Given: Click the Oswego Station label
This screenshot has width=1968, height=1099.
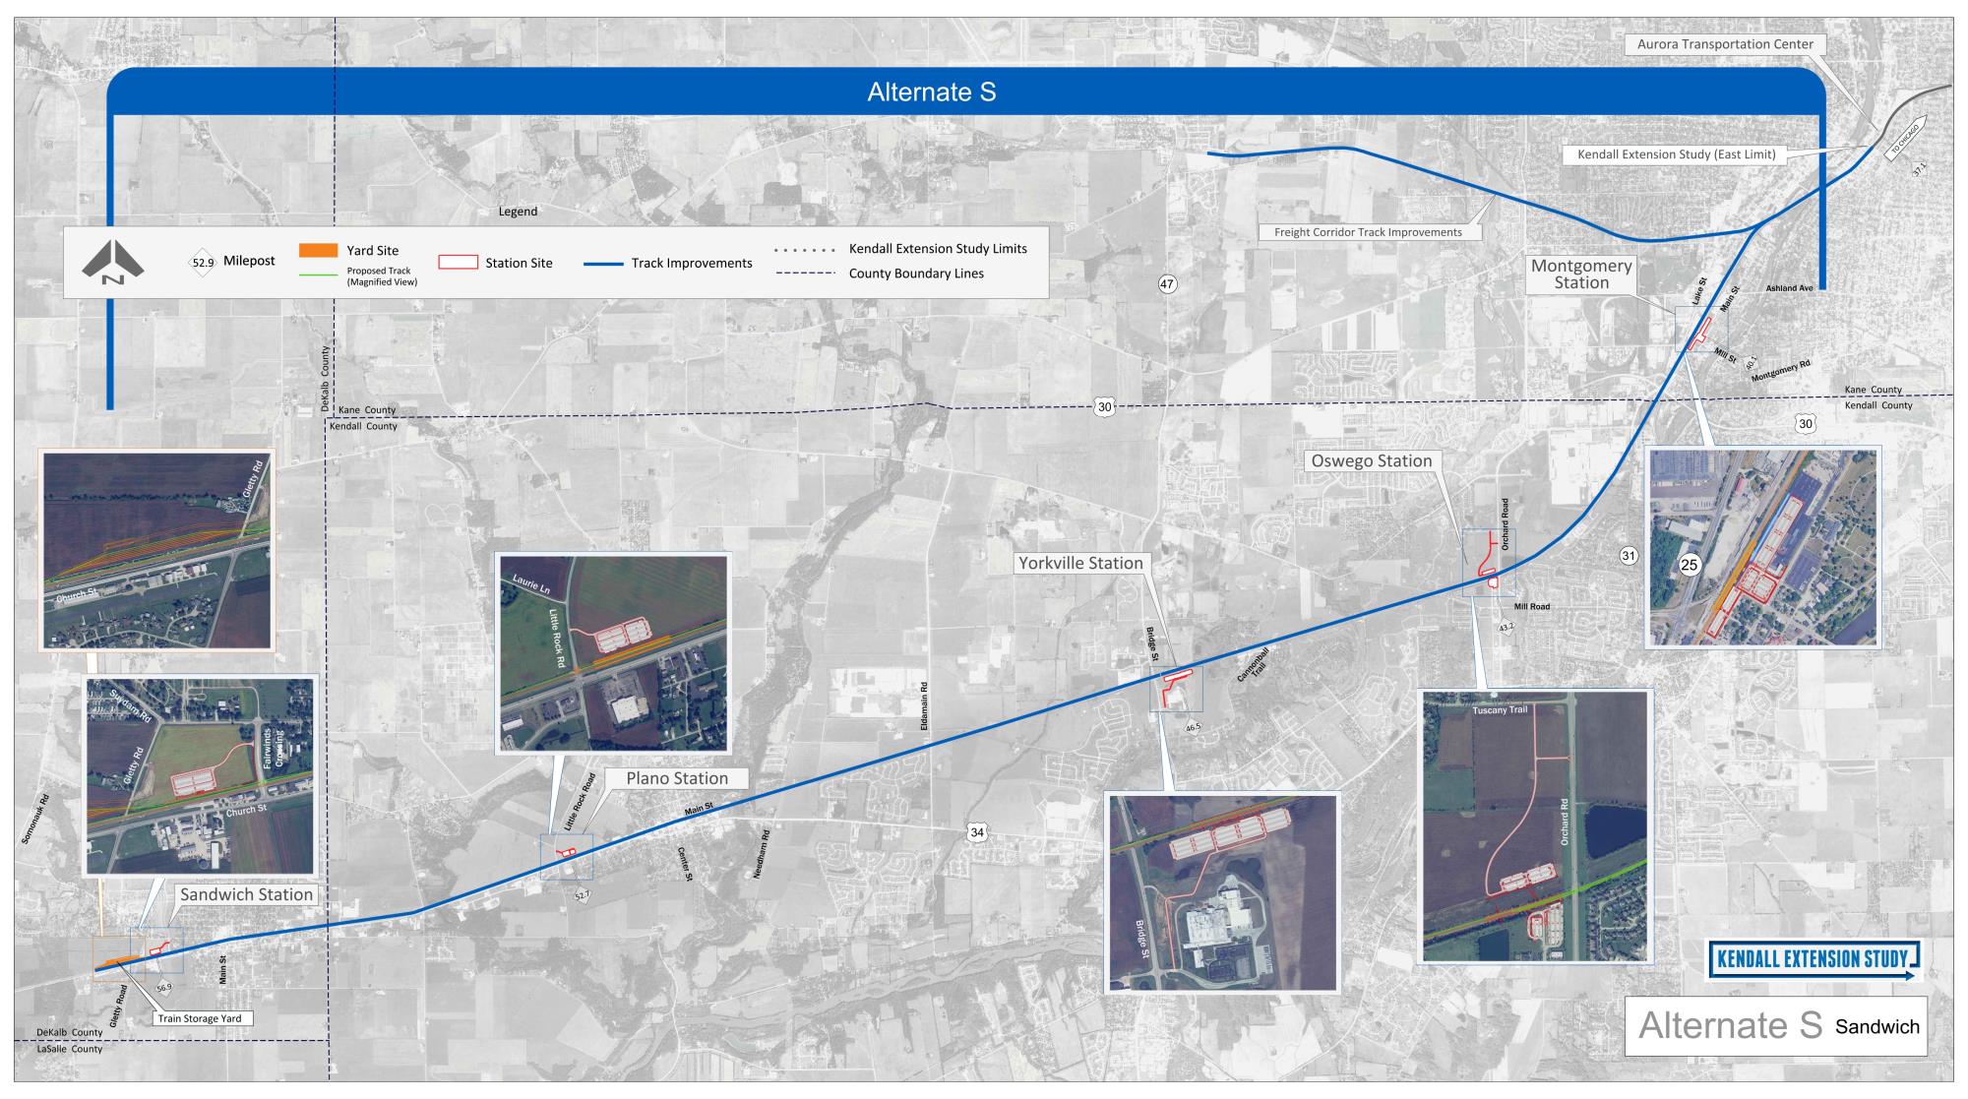Looking at the screenshot, I should (x=1371, y=460).
